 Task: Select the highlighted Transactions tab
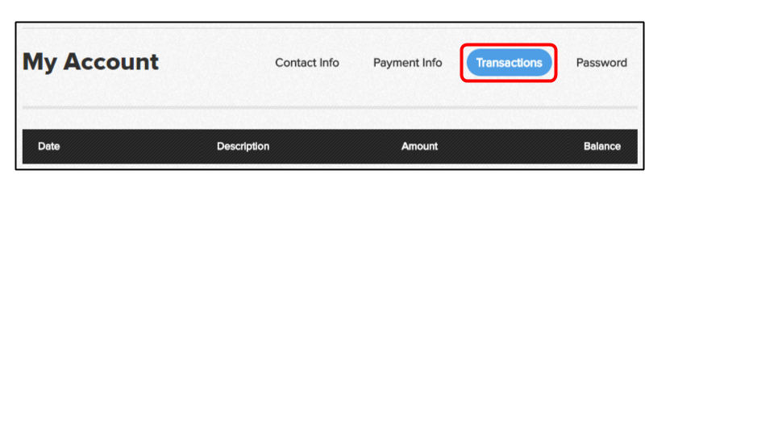[509, 63]
